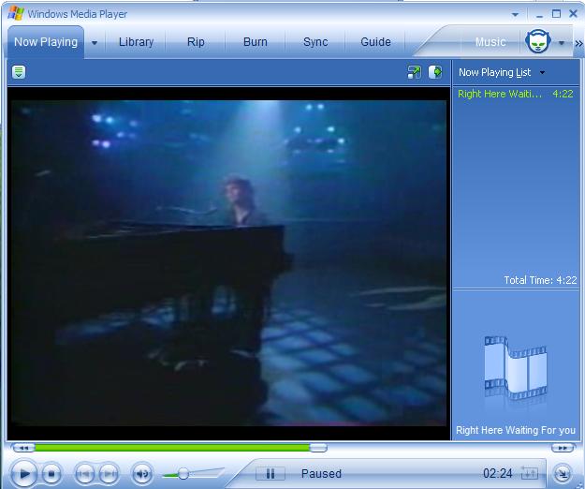The height and width of the screenshot is (489, 585).
Task: Click the maximize video window icon
Action: pos(414,72)
